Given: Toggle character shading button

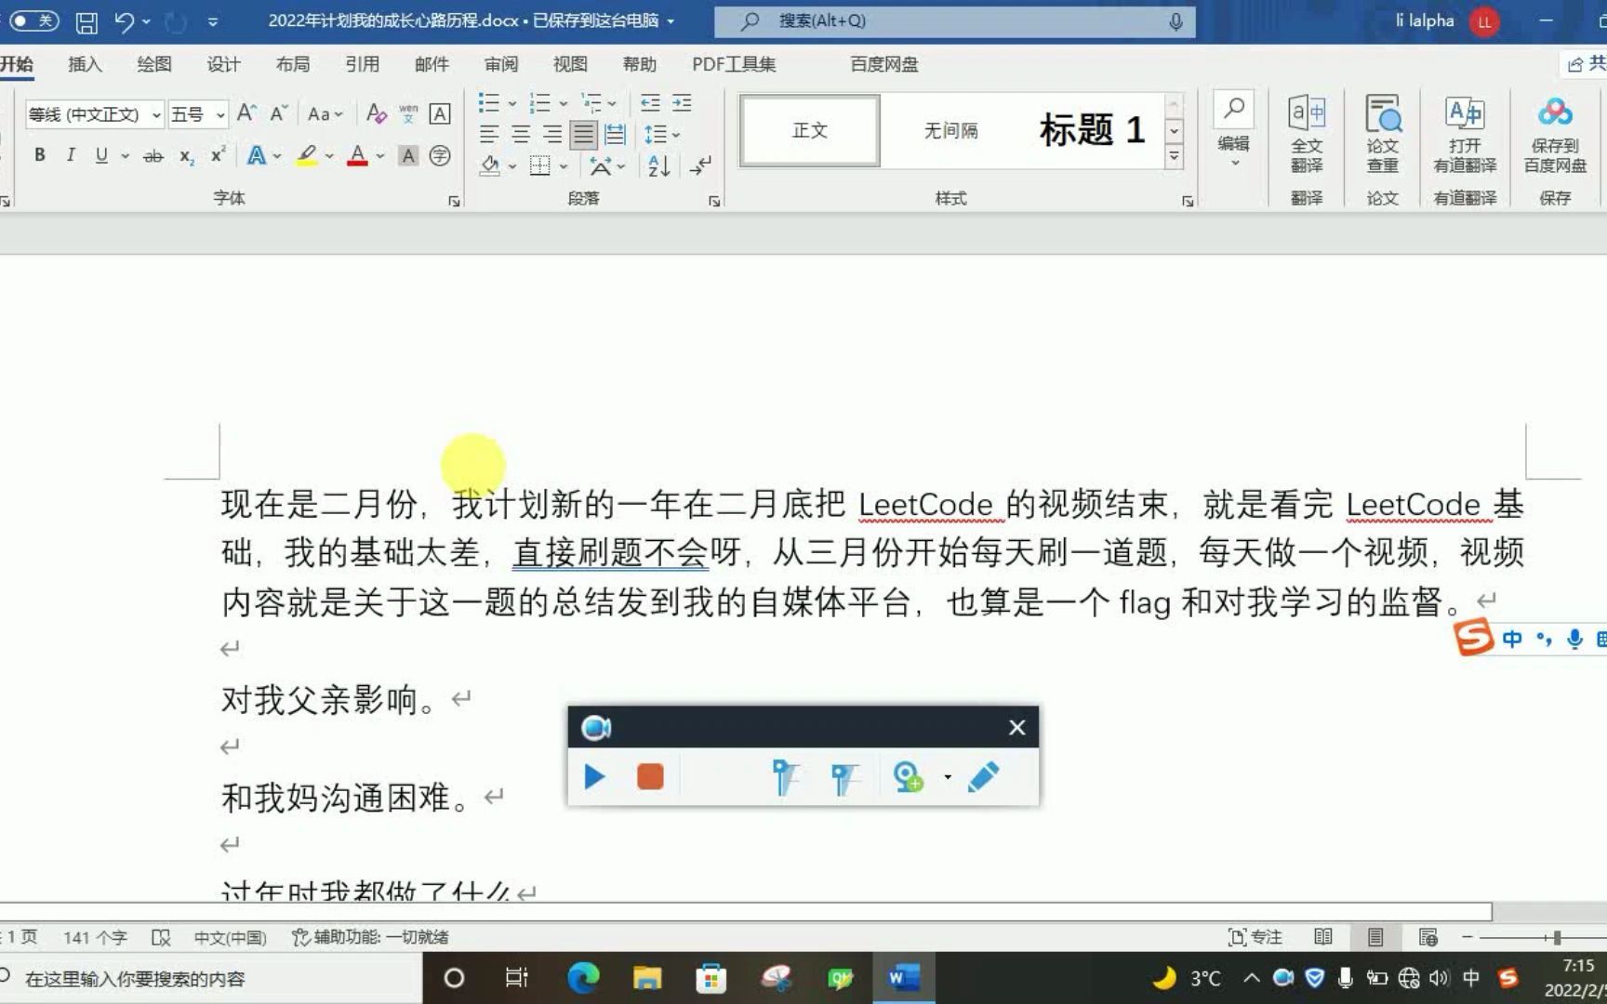Looking at the screenshot, I should tap(407, 156).
